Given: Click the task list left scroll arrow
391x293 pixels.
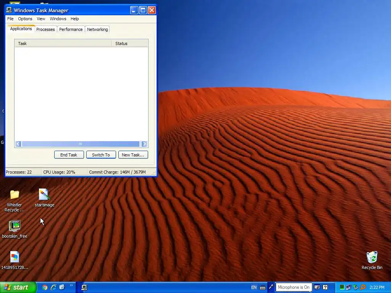Looking at the screenshot, I should (x=18, y=144).
